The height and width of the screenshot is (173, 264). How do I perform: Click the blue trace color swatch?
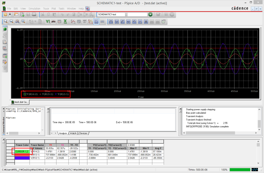(22, 158)
